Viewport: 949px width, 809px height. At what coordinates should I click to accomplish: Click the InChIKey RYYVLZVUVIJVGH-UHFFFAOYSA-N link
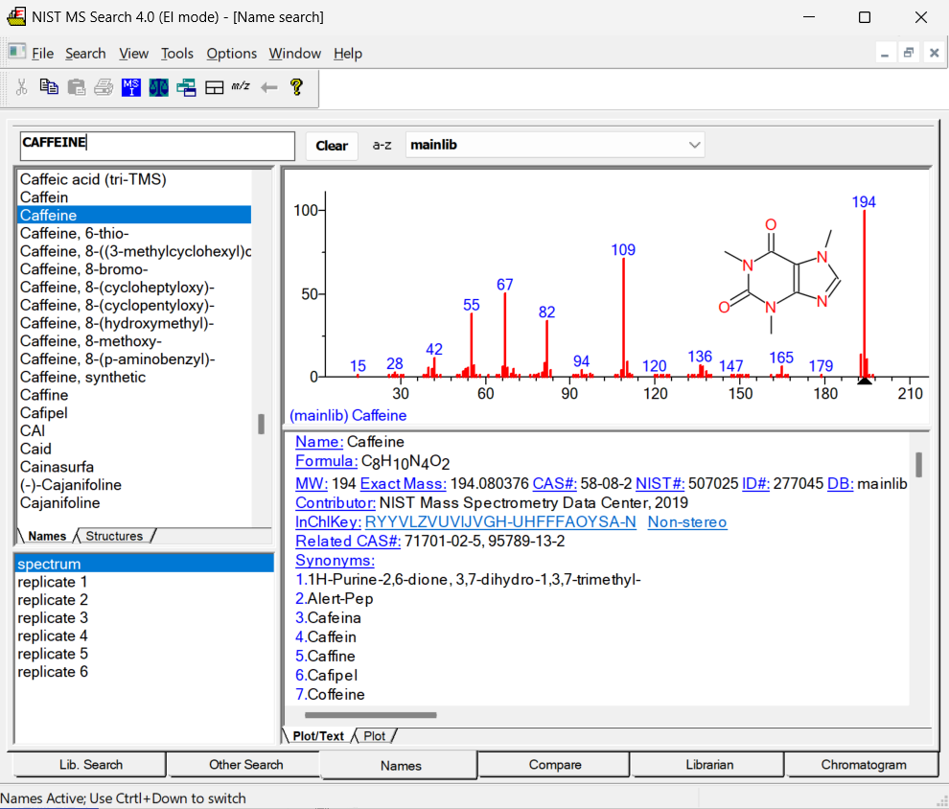(x=500, y=522)
